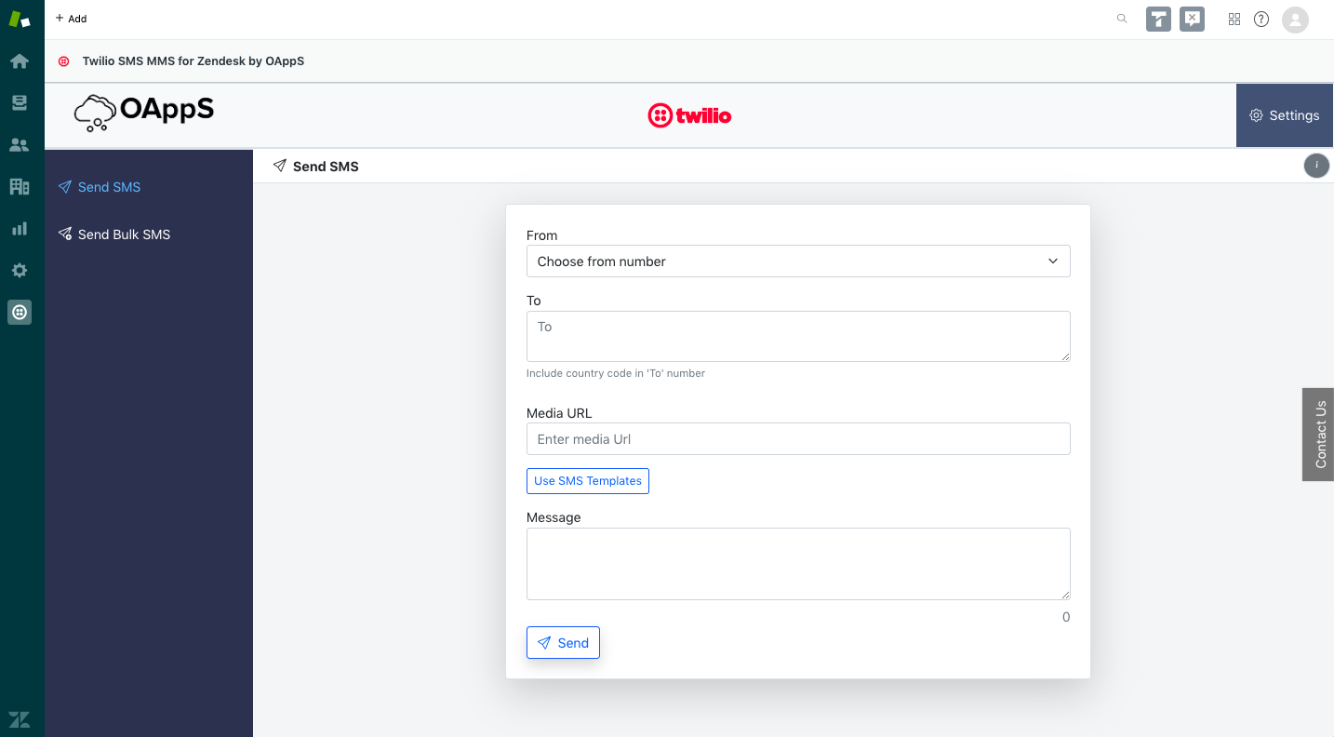1334x737 pixels.
Task: Click the info 'i' circle icon
Action: coord(1316,166)
